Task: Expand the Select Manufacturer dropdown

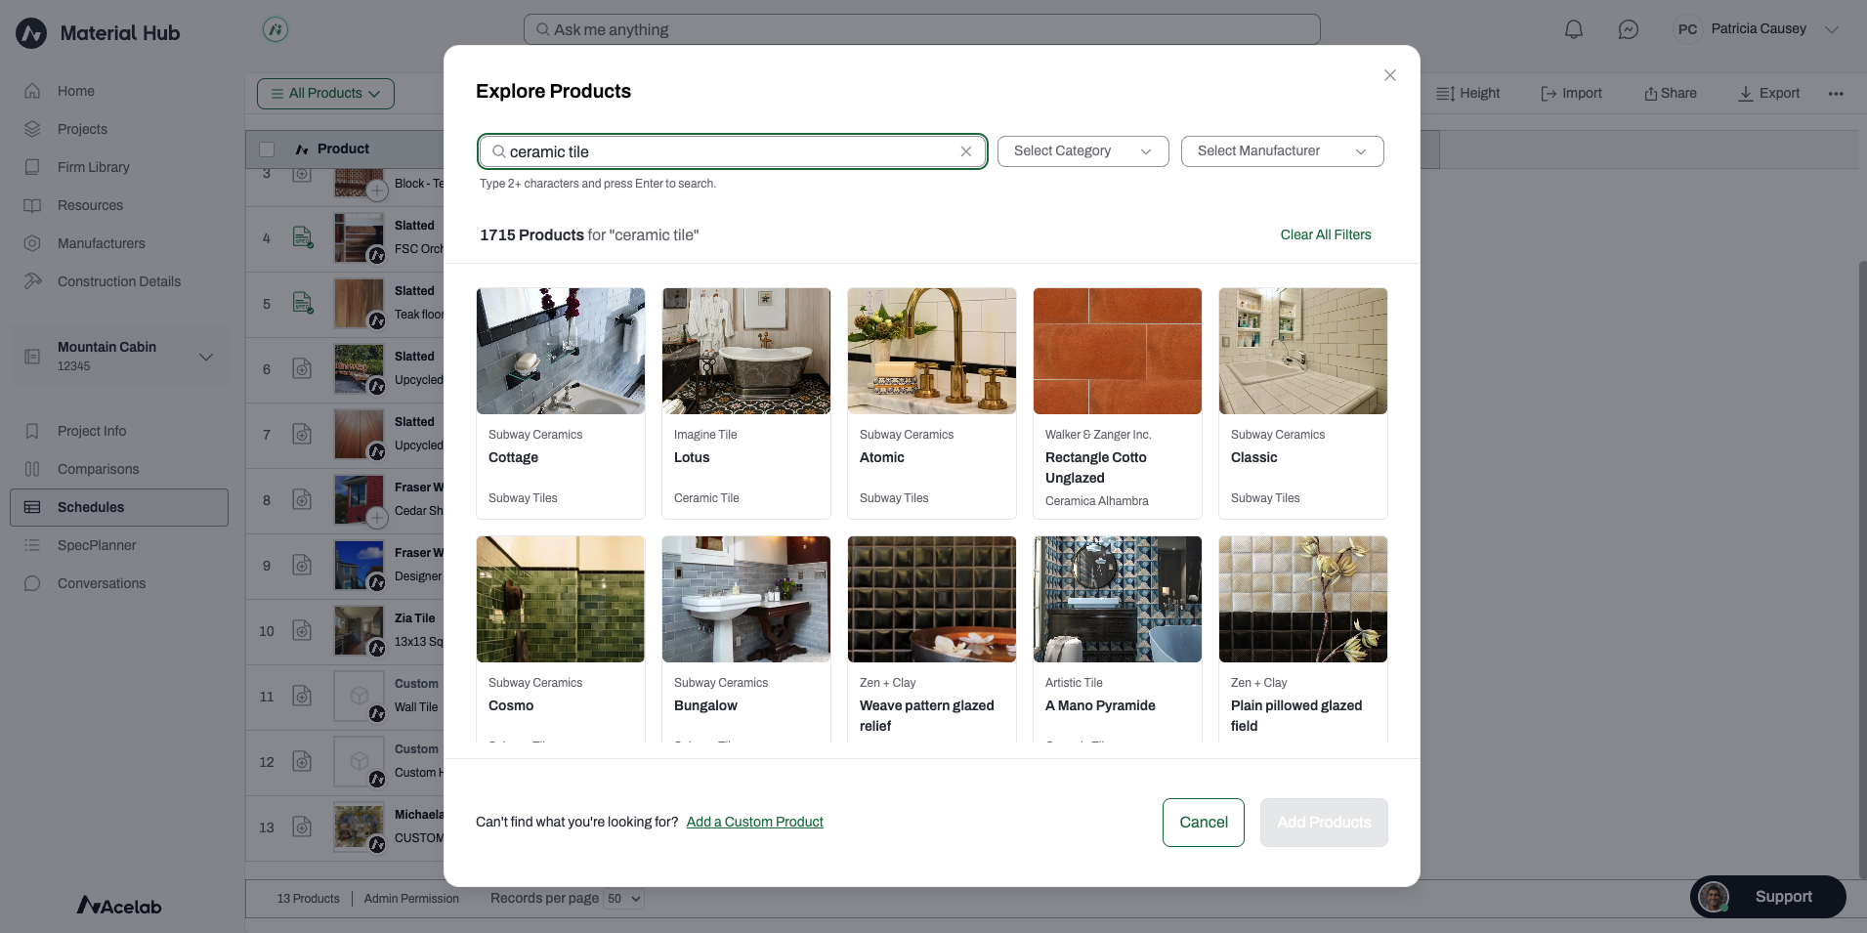Action: pos(1282,151)
